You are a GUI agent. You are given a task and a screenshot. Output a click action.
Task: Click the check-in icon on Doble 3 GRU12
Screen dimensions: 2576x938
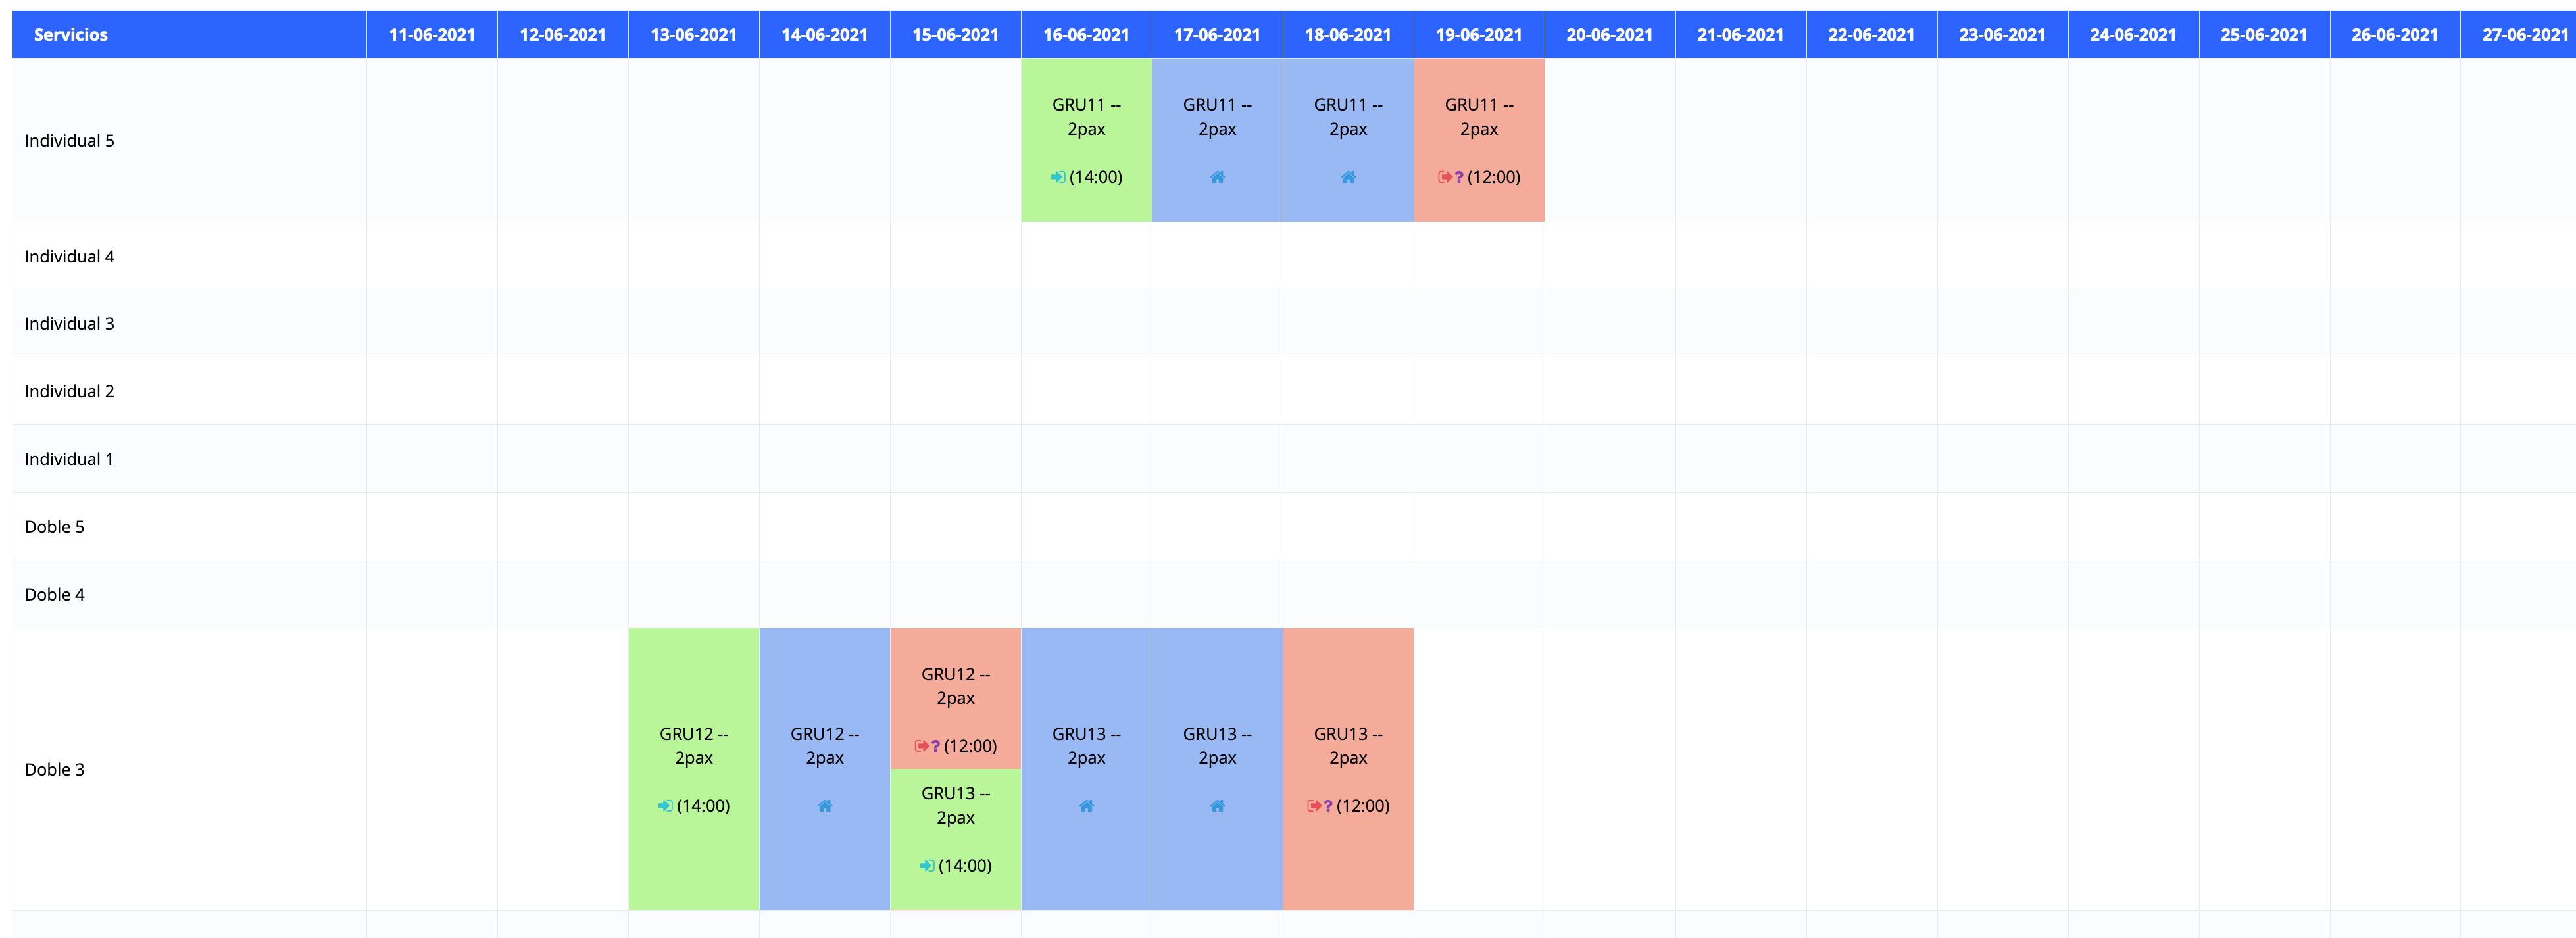pyautogui.click(x=665, y=806)
